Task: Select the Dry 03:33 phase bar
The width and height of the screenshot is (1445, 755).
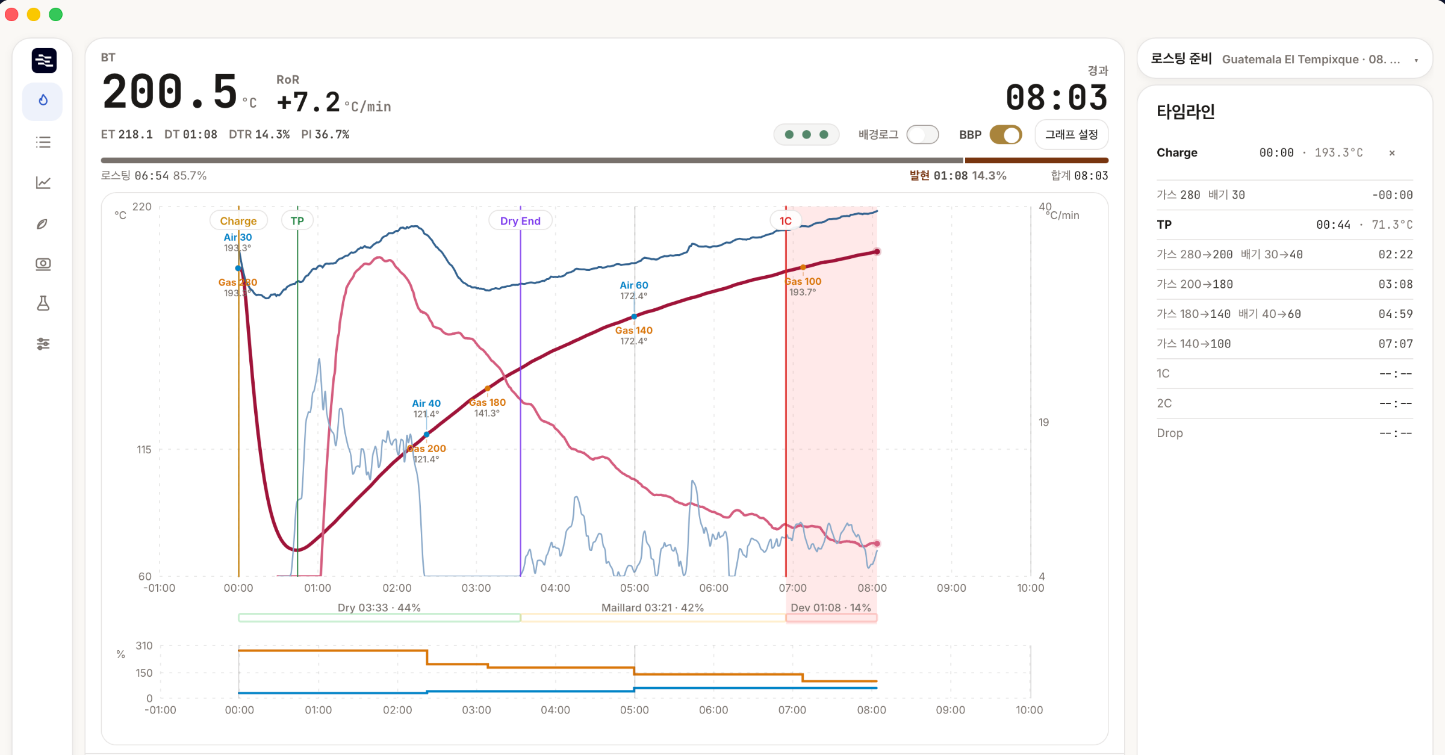Action: pyautogui.click(x=379, y=618)
